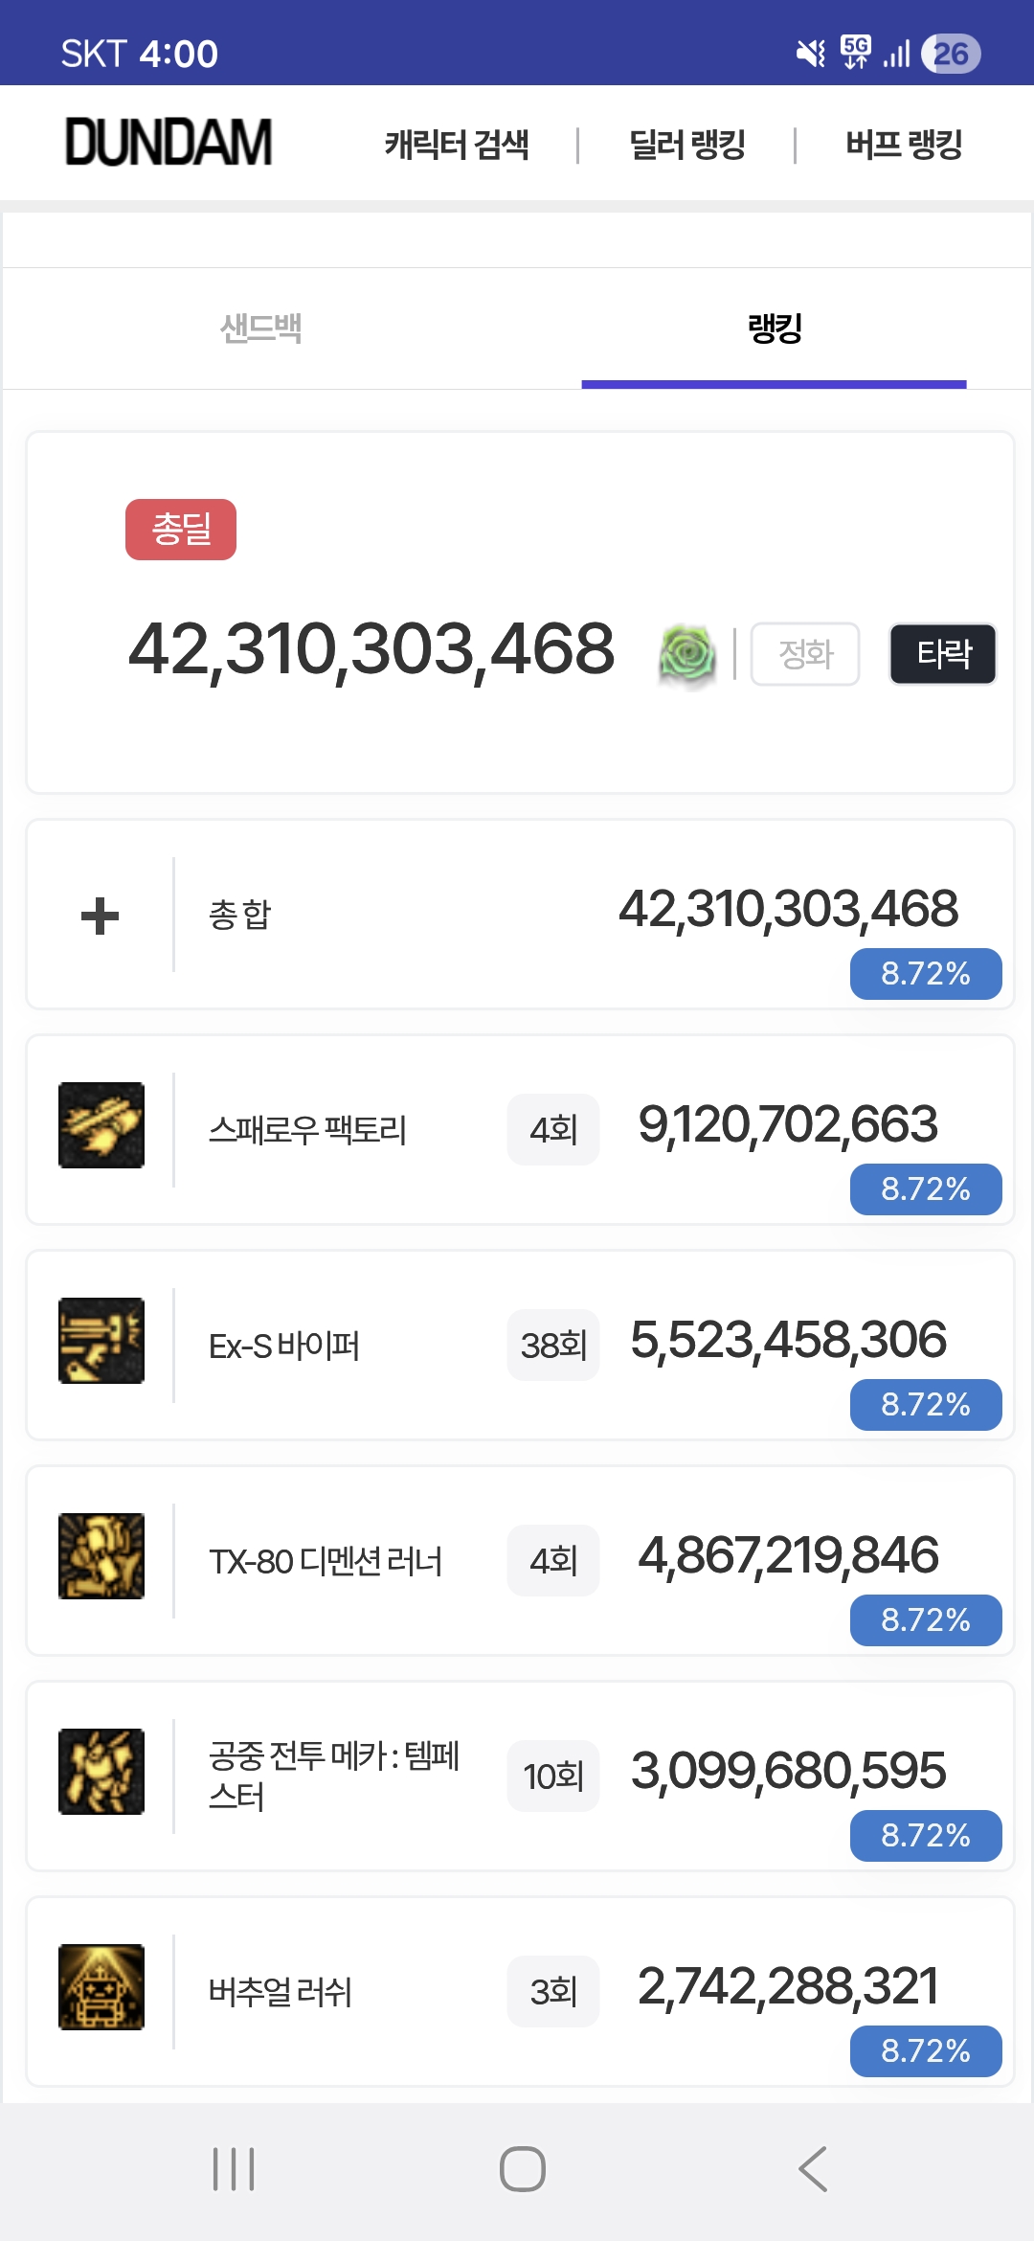
Task: Tap the 공중 전투 메카 템페스터 icon
Action: point(101,1772)
